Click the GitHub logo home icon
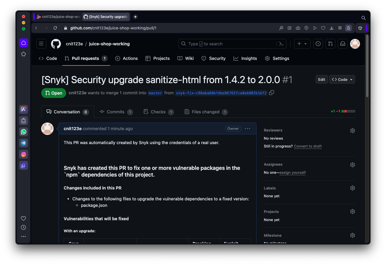The height and width of the screenshot is (265, 386). coord(56,44)
